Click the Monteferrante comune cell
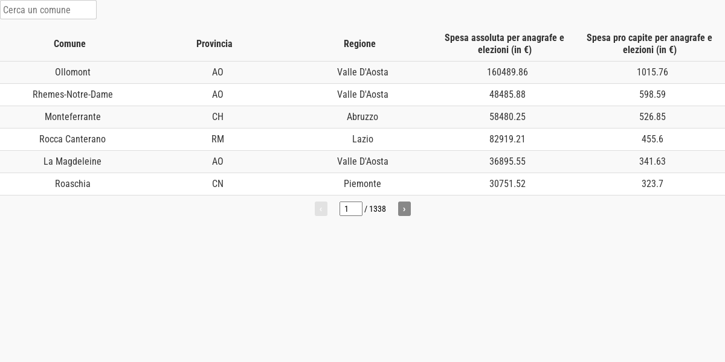 72,117
